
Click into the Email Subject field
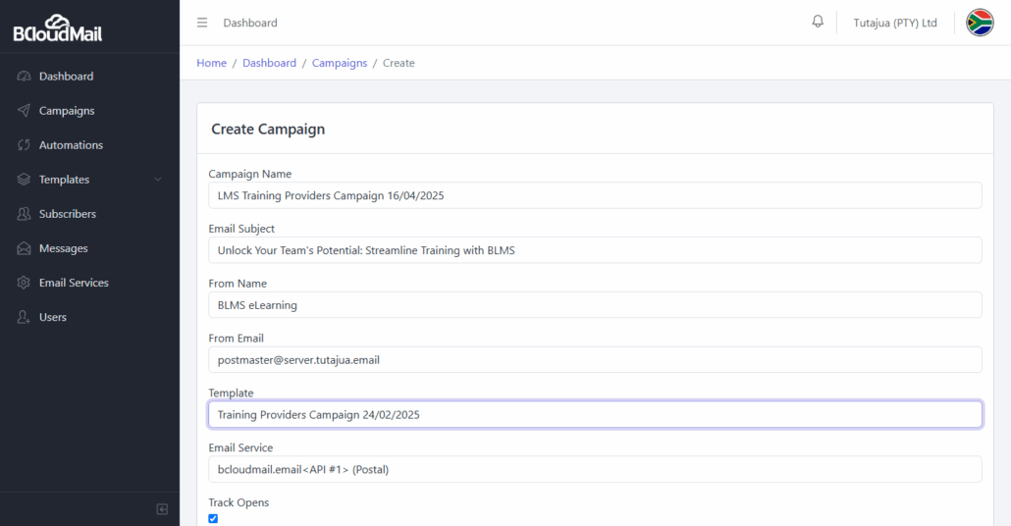pyautogui.click(x=595, y=250)
